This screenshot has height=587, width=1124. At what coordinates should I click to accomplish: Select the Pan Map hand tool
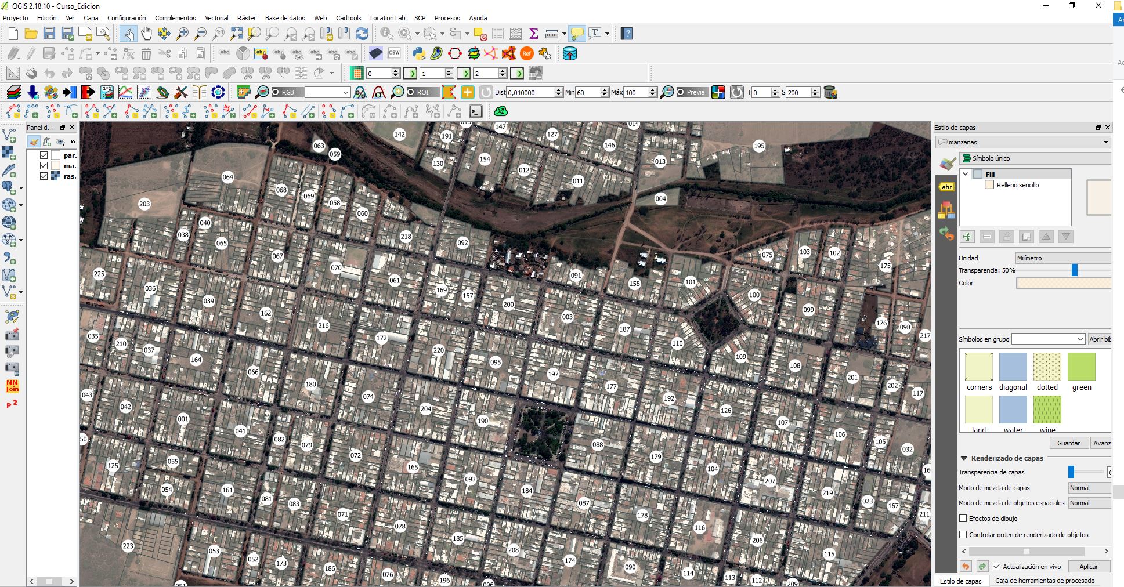coord(146,34)
